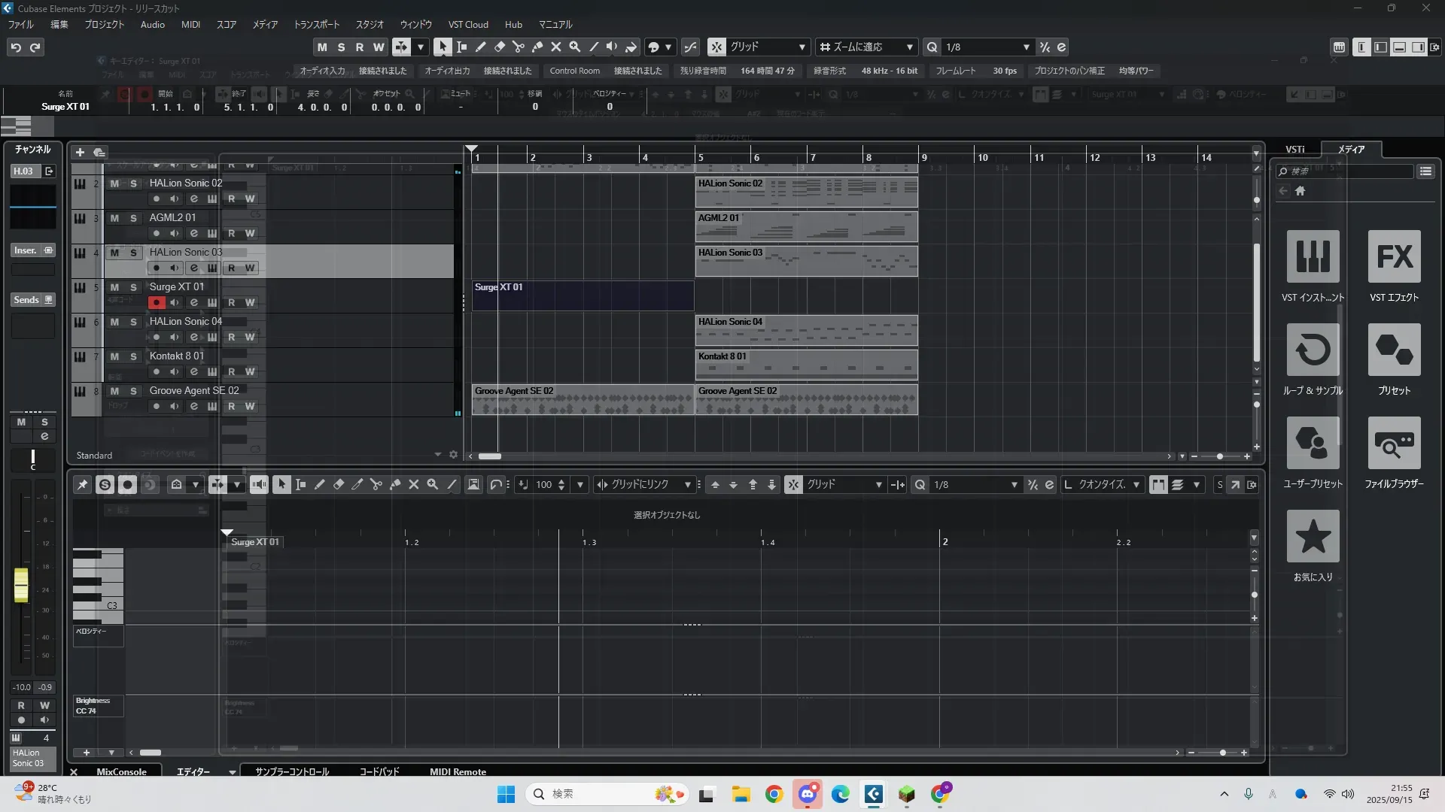
Task: Select the Scissors split tool in main toolbar
Action: coord(519,47)
